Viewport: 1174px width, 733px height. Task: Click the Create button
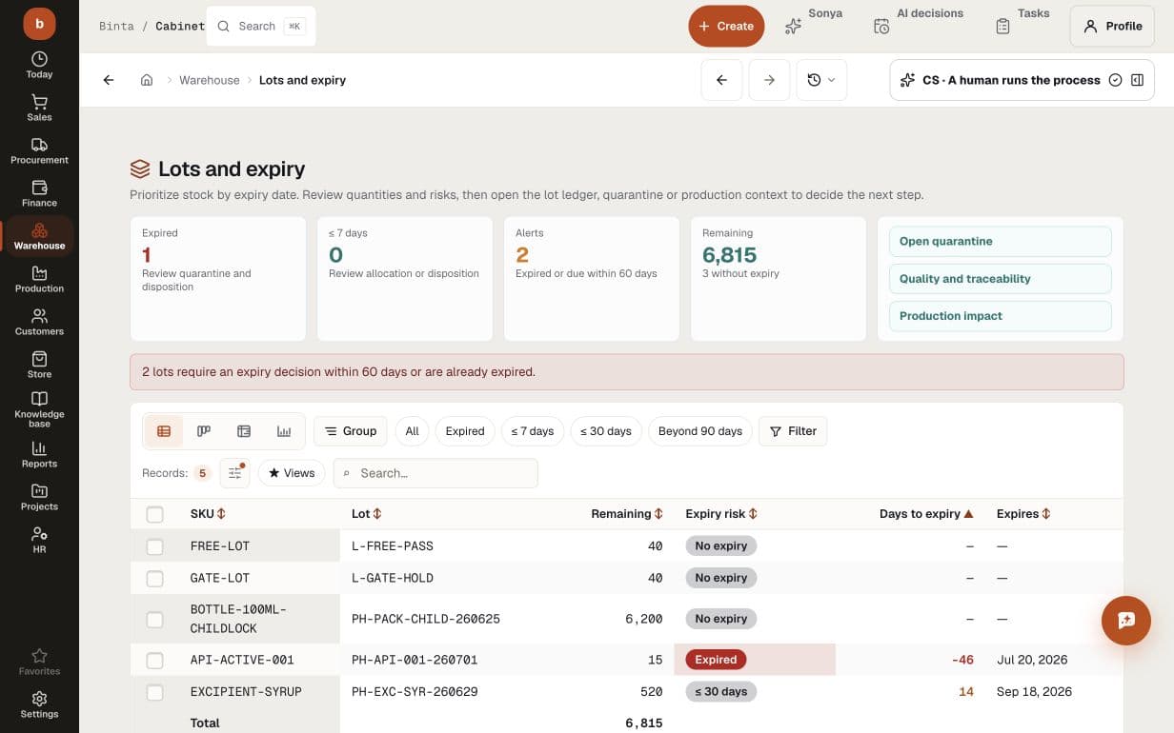(726, 26)
